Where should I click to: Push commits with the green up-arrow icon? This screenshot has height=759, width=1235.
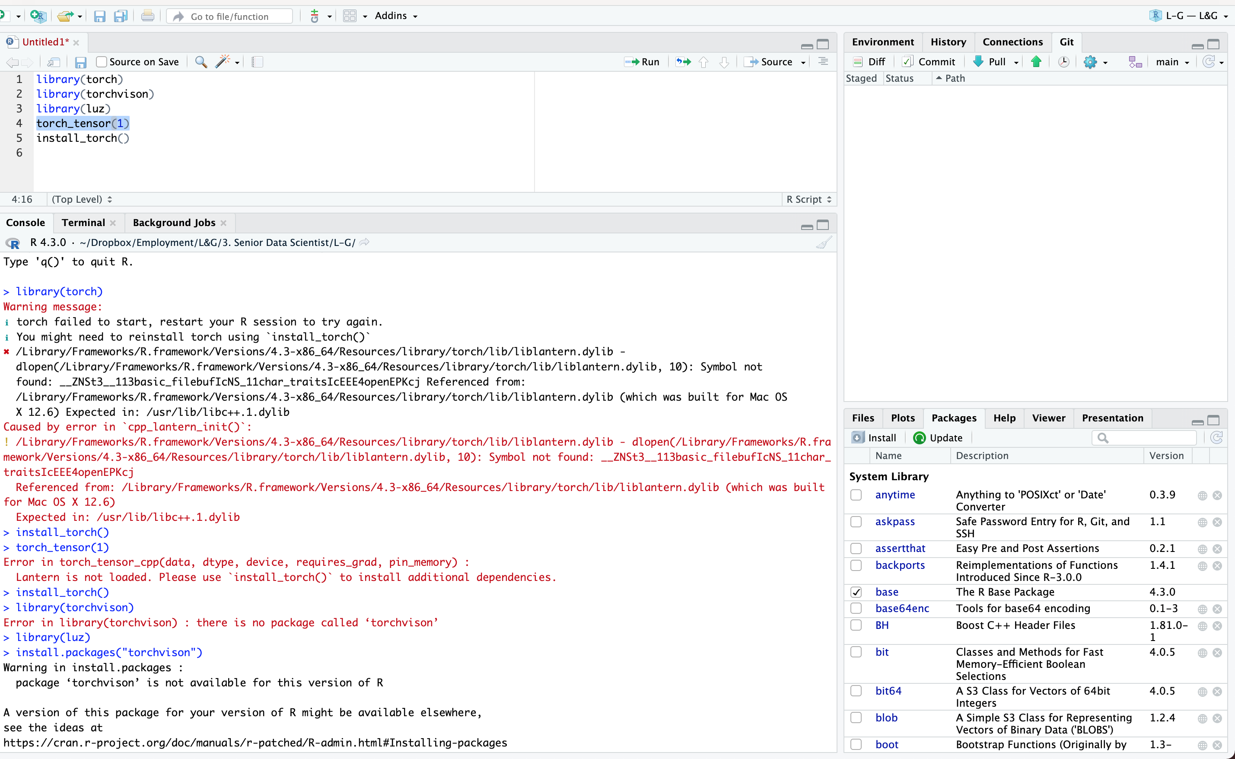click(x=1036, y=61)
